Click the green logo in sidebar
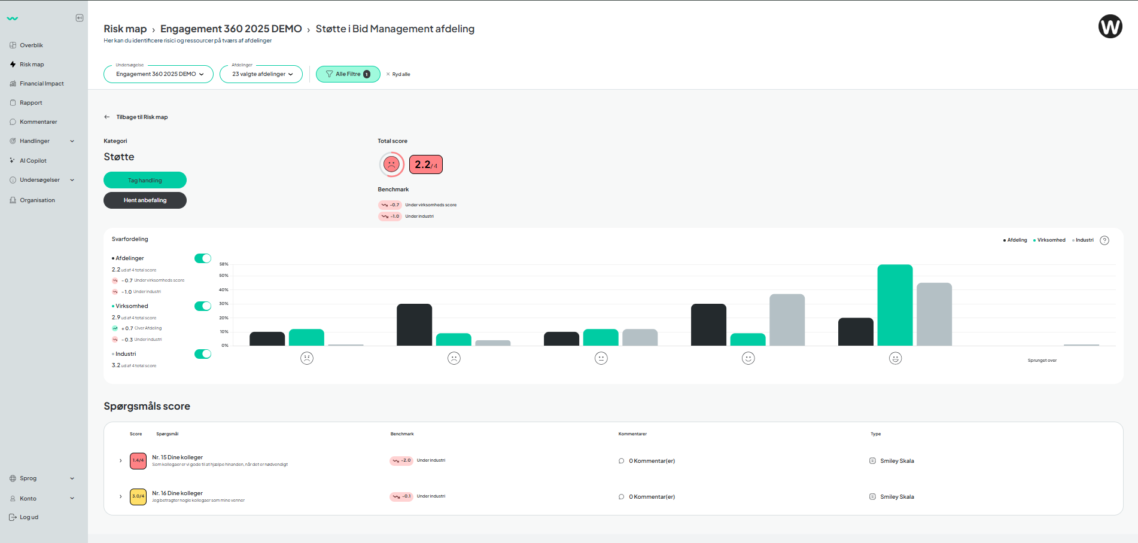 click(12, 19)
